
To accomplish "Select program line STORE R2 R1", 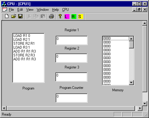I will click(x=28, y=44).
